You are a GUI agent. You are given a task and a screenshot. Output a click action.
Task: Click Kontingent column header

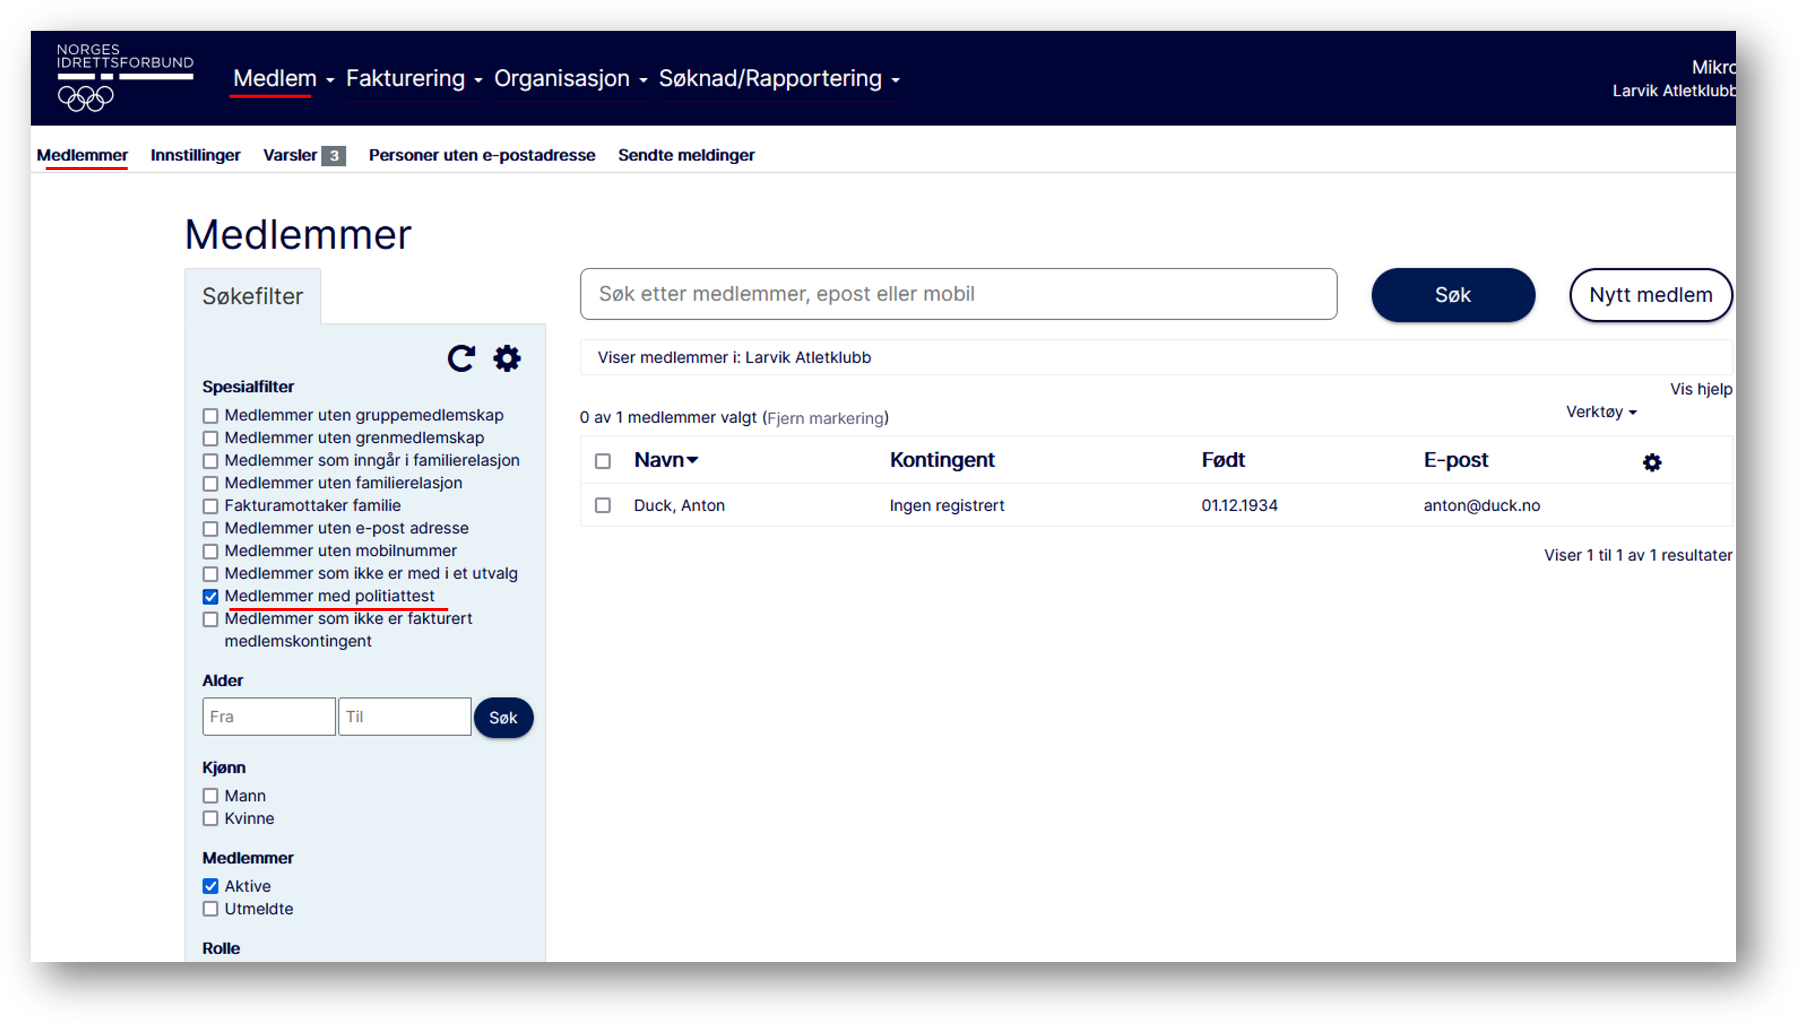click(942, 460)
